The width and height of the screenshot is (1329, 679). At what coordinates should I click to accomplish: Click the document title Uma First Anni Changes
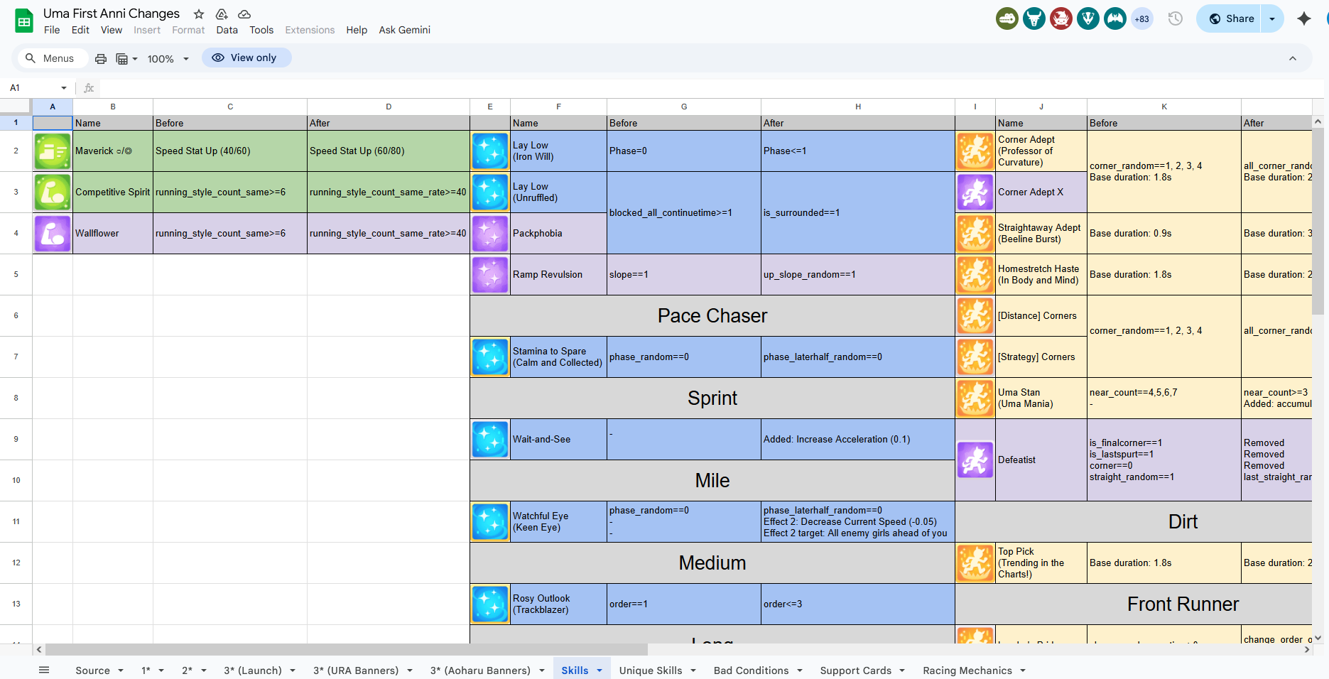tap(112, 13)
